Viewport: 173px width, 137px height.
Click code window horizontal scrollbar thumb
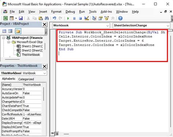click(66, 134)
